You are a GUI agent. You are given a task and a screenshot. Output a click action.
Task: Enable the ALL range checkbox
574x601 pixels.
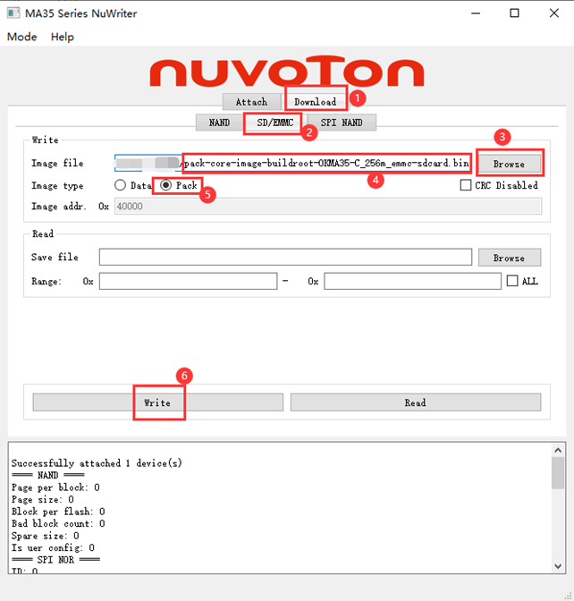(x=512, y=281)
